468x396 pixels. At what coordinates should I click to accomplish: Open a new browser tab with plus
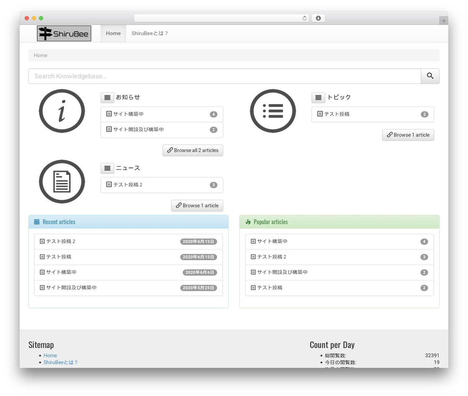tap(444, 21)
